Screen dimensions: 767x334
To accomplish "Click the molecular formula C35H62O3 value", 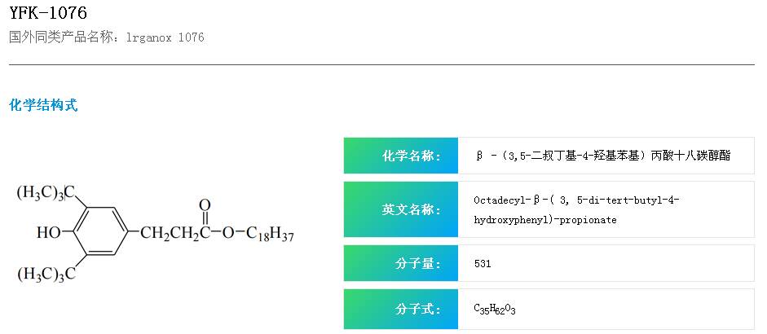I will pyautogui.click(x=495, y=310).
